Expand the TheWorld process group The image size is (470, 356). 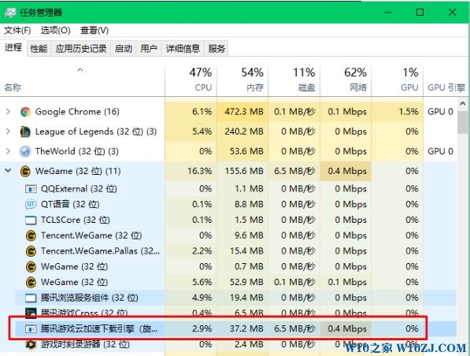8,151
